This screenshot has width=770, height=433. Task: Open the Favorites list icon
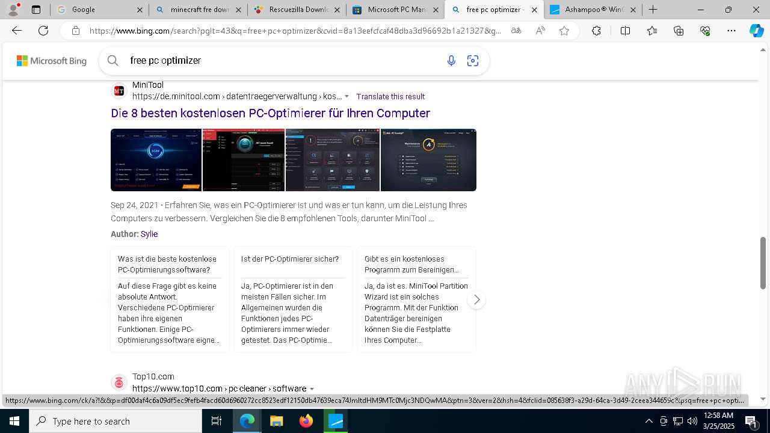click(x=652, y=31)
